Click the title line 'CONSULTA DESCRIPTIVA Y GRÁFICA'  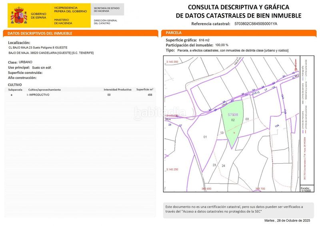pos(238,7)
